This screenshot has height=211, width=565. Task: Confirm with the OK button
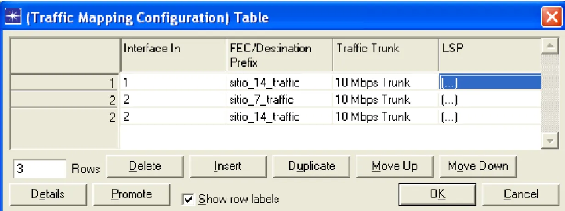437,194
